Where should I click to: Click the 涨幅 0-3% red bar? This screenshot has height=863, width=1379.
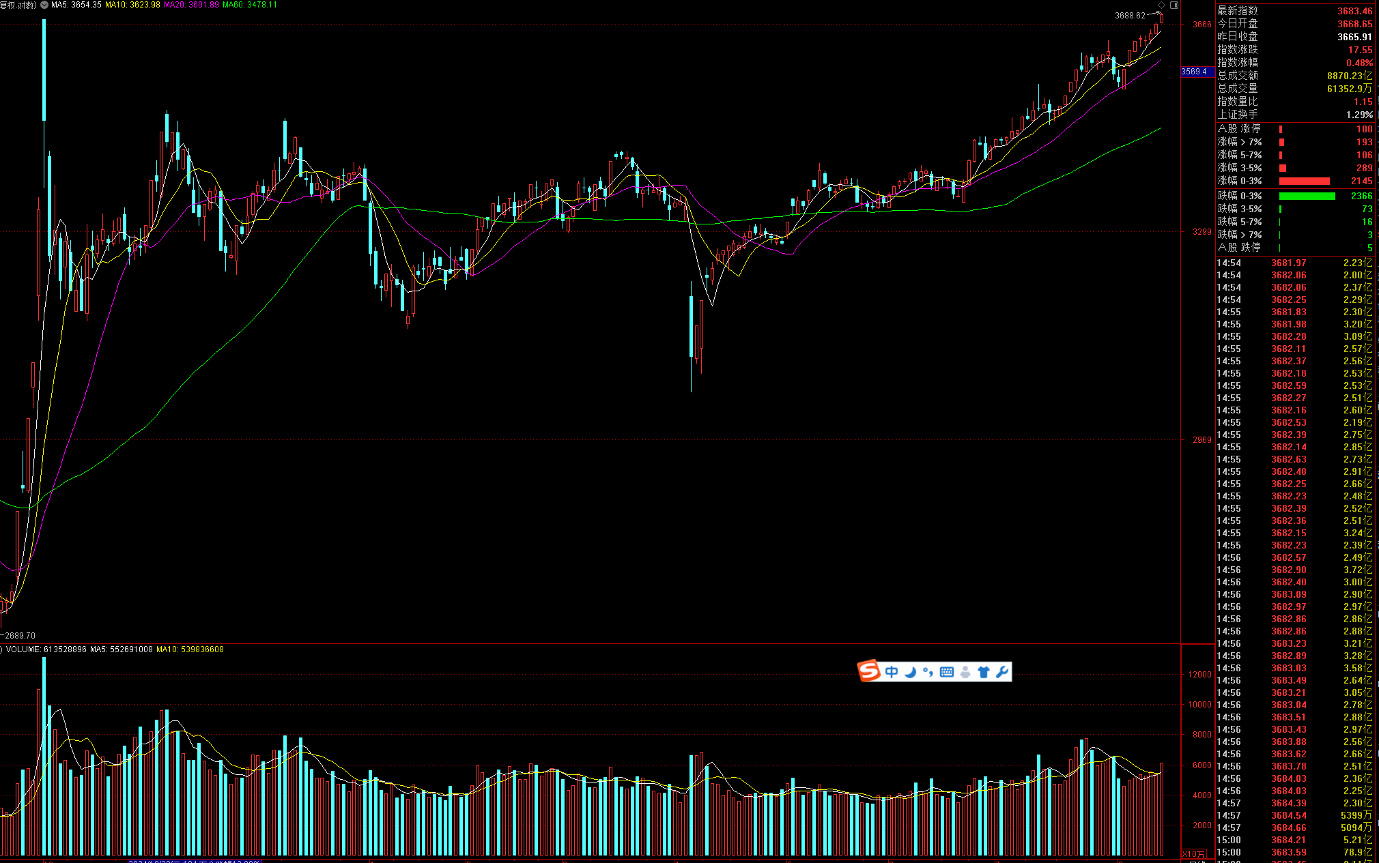point(1304,181)
